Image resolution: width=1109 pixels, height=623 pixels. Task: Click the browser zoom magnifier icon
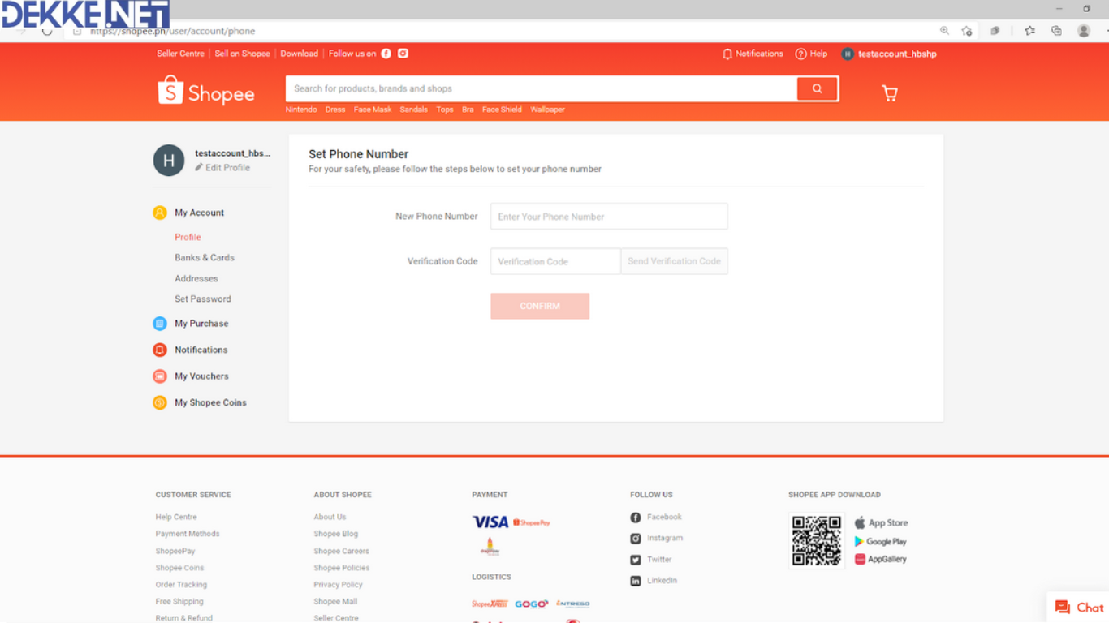[944, 31]
